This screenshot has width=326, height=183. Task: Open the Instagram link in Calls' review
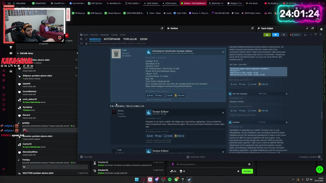(x=169, y=86)
